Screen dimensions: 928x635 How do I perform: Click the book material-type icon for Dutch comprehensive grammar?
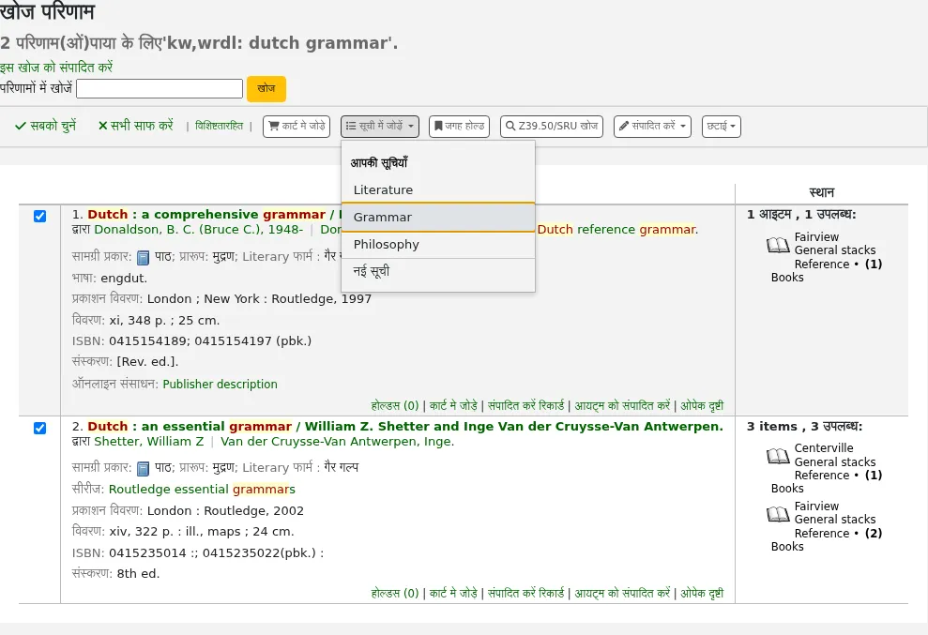(143, 257)
